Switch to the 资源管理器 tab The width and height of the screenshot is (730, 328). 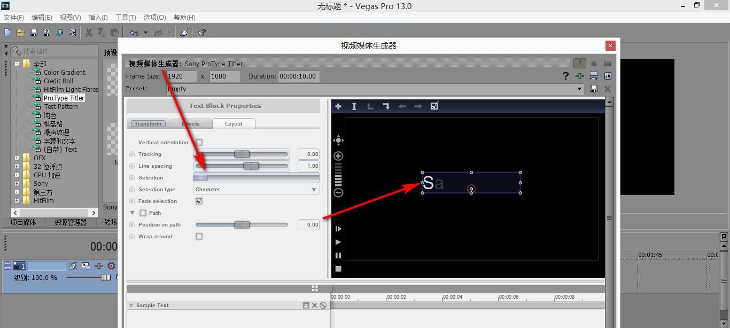point(71,222)
